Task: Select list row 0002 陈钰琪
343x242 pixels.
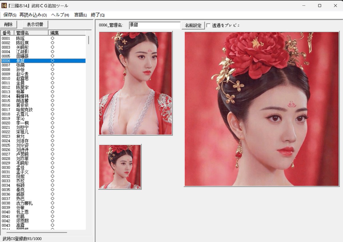Action: tap(43, 43)
